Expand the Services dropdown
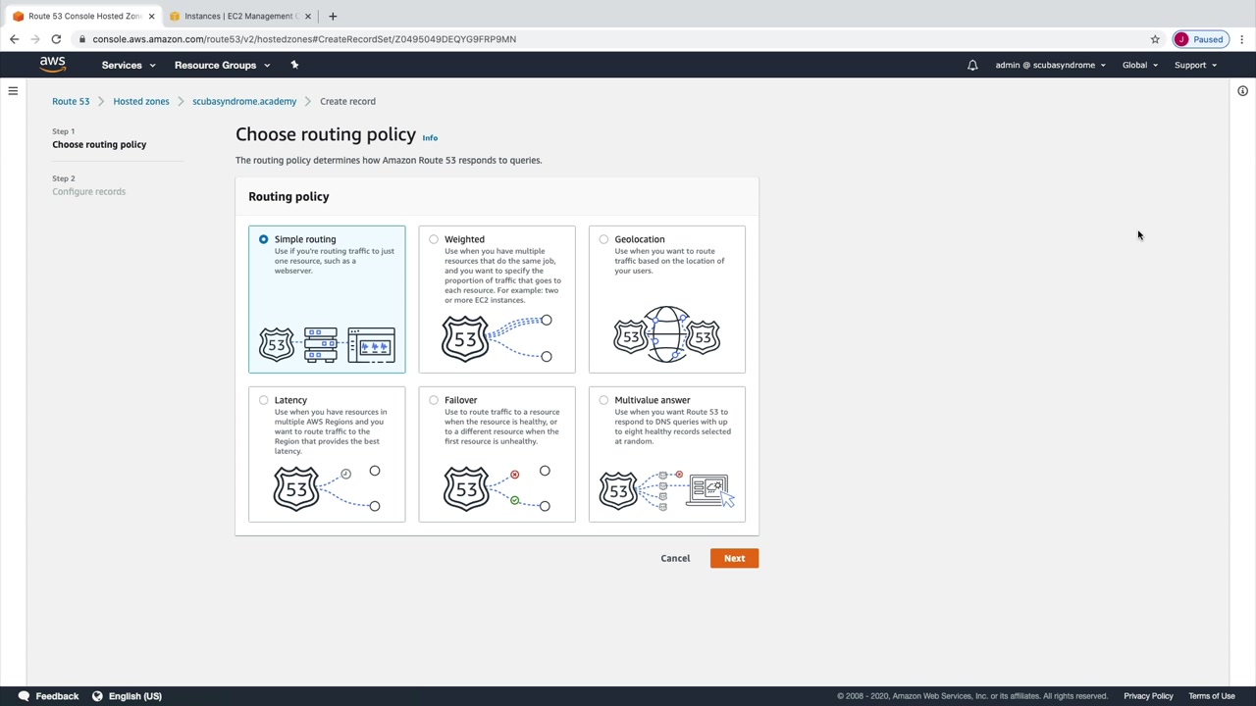 click(x=129, y=65)
